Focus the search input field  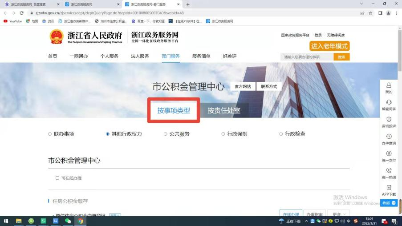[x=307, y=57]
